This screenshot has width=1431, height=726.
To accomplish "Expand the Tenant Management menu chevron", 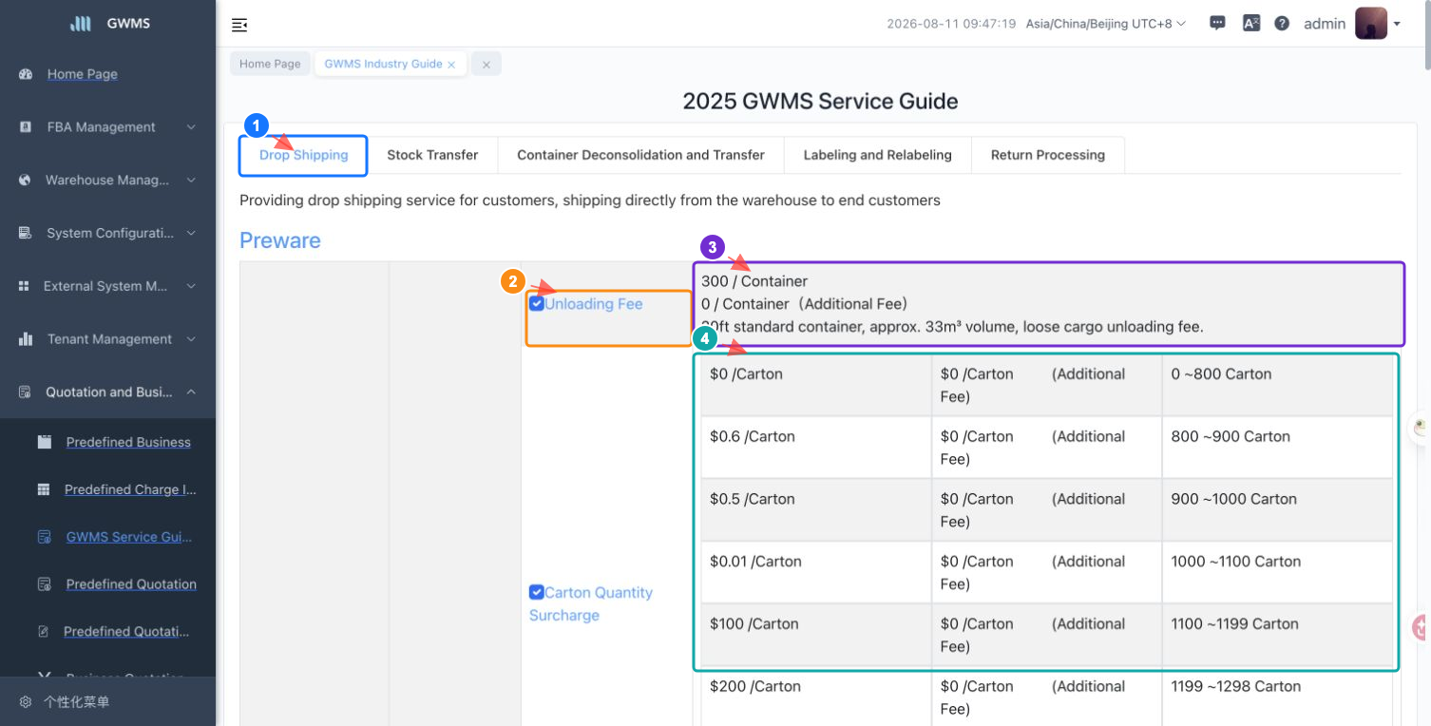I will point(191,339).
